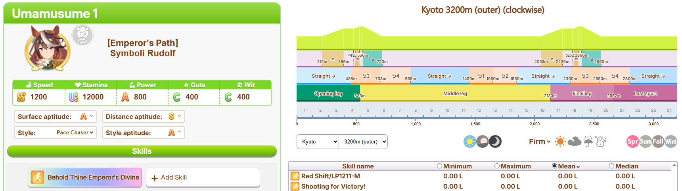
Task: Open the Style aptitude dropdown
Action: coord(175,132)
